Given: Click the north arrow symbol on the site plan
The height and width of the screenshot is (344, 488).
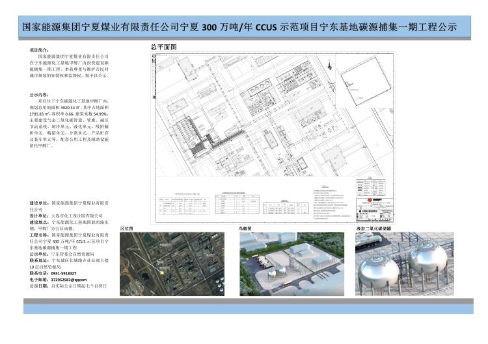Looking at the screenshot, I should click(x=330, y=65).
